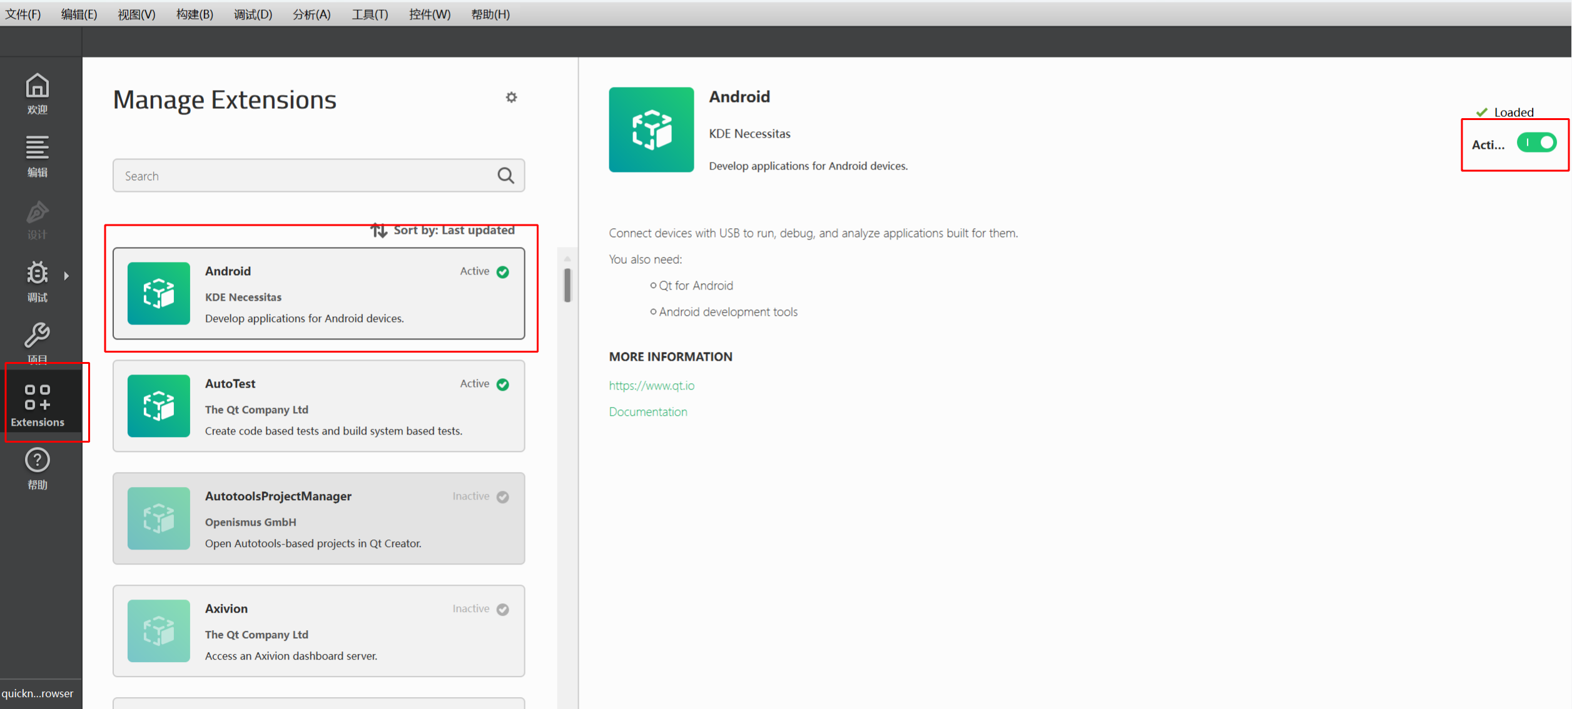Click inside the Search extensions field

[300, 176]
